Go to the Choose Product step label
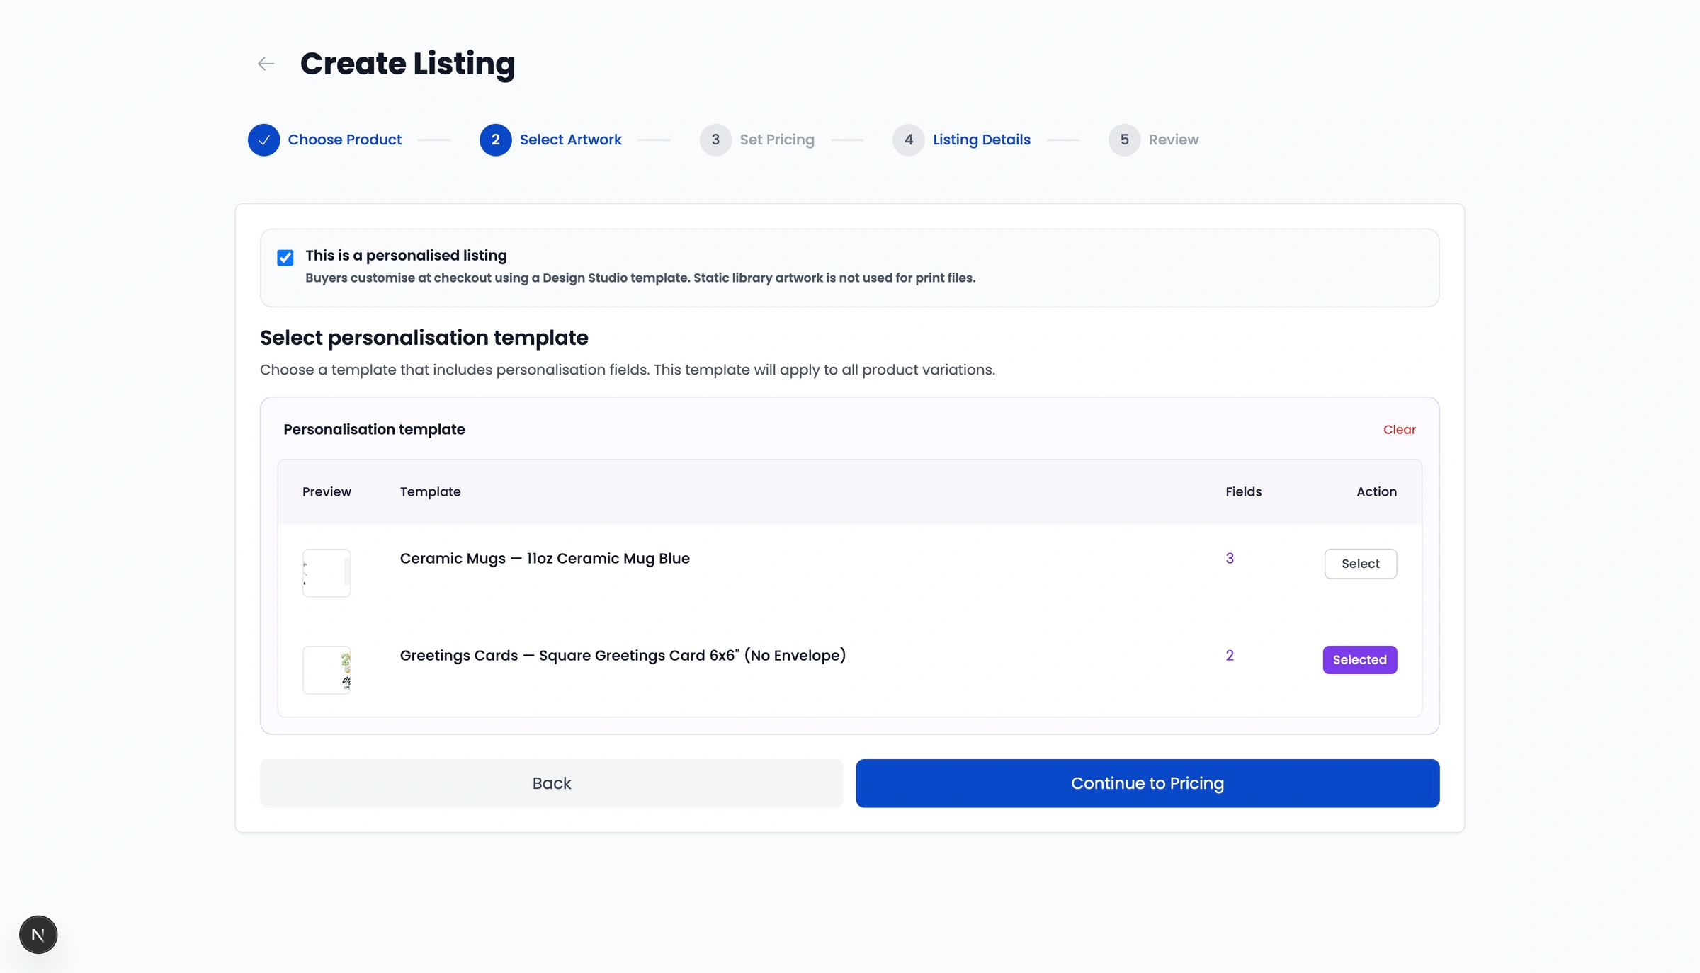Screen dimensions: 1700x973 tap(344, 140)
